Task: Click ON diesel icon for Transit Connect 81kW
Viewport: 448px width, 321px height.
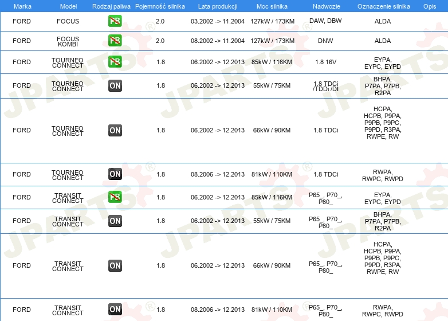Action: click(115, 309)
